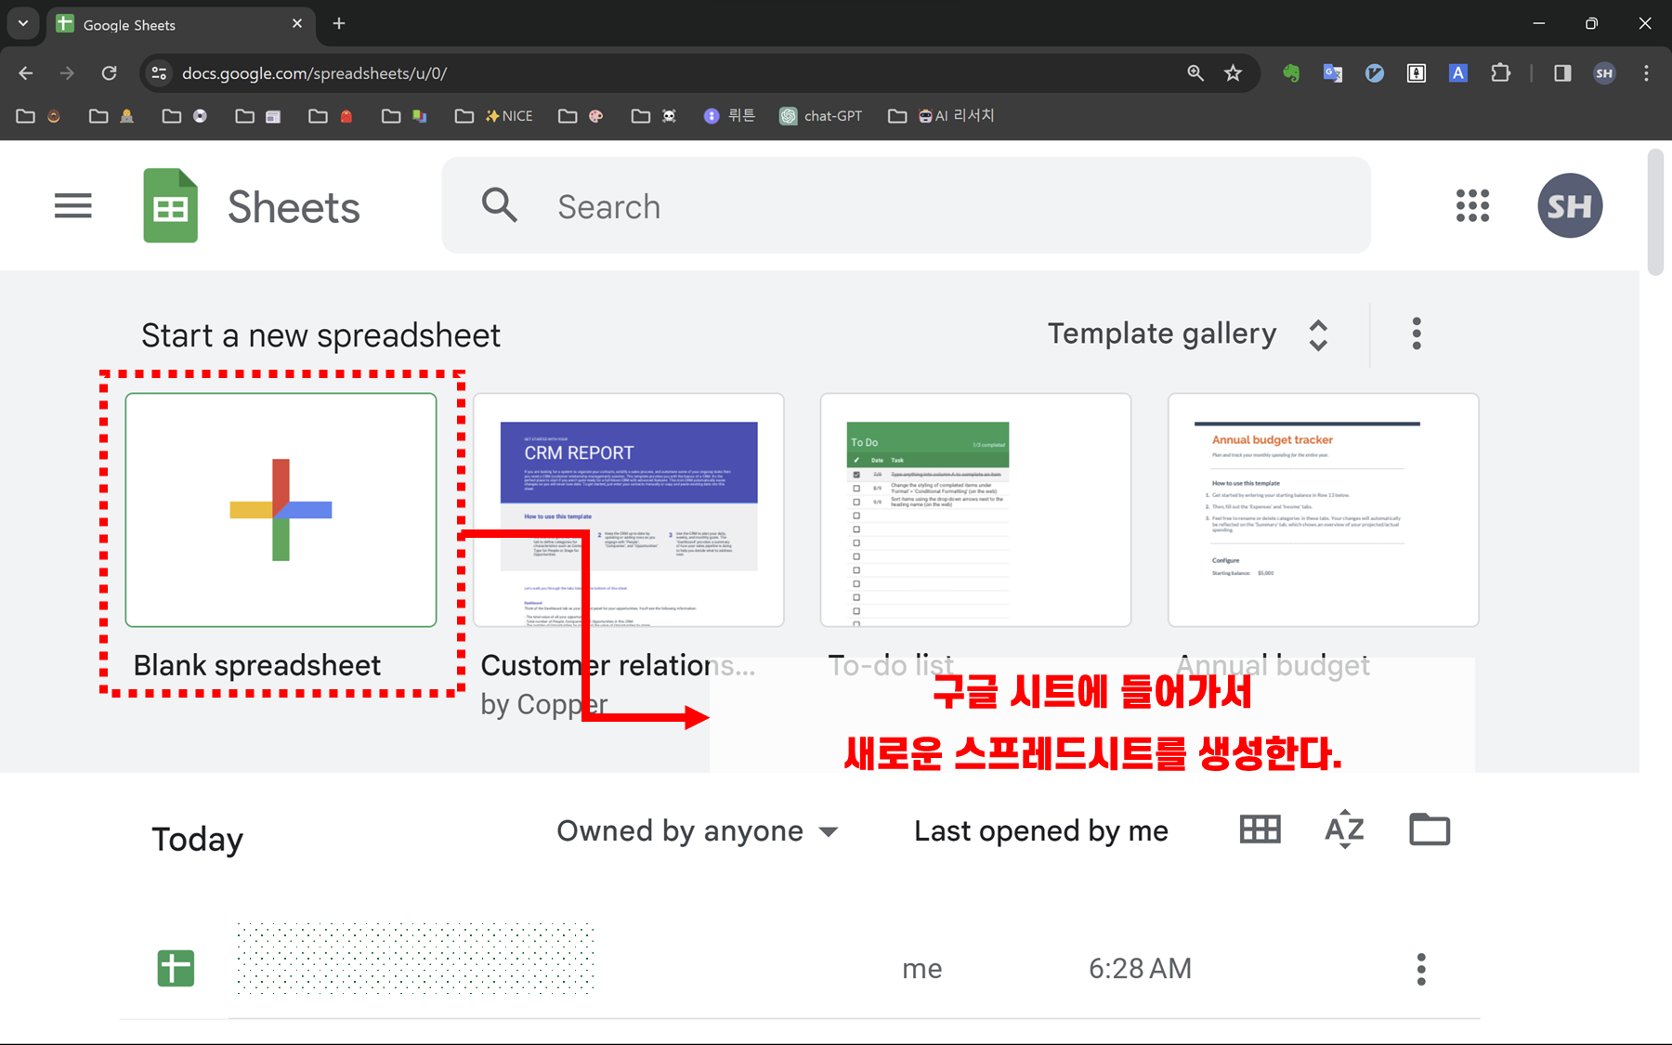Click the magnifier icon in the search bar

click(x=499, y=205)
